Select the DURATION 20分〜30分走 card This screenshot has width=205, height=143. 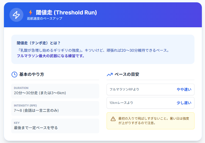coord(55,91)
